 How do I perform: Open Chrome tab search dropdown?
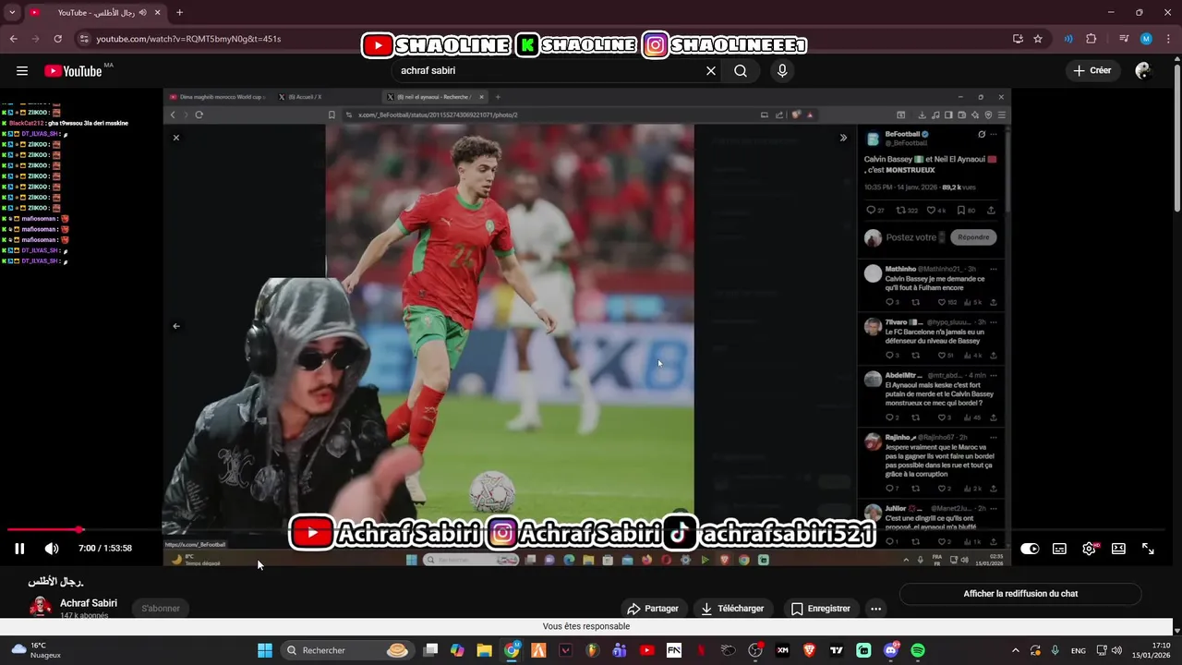tap(12, 13)
